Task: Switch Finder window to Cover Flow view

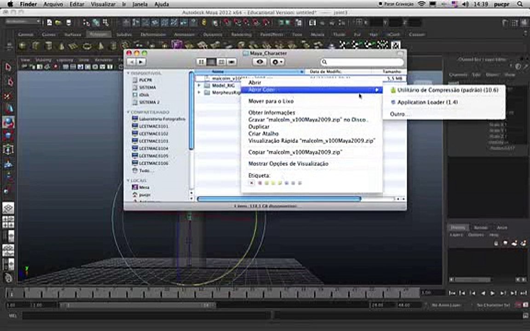Action: [x=231, y=62]
